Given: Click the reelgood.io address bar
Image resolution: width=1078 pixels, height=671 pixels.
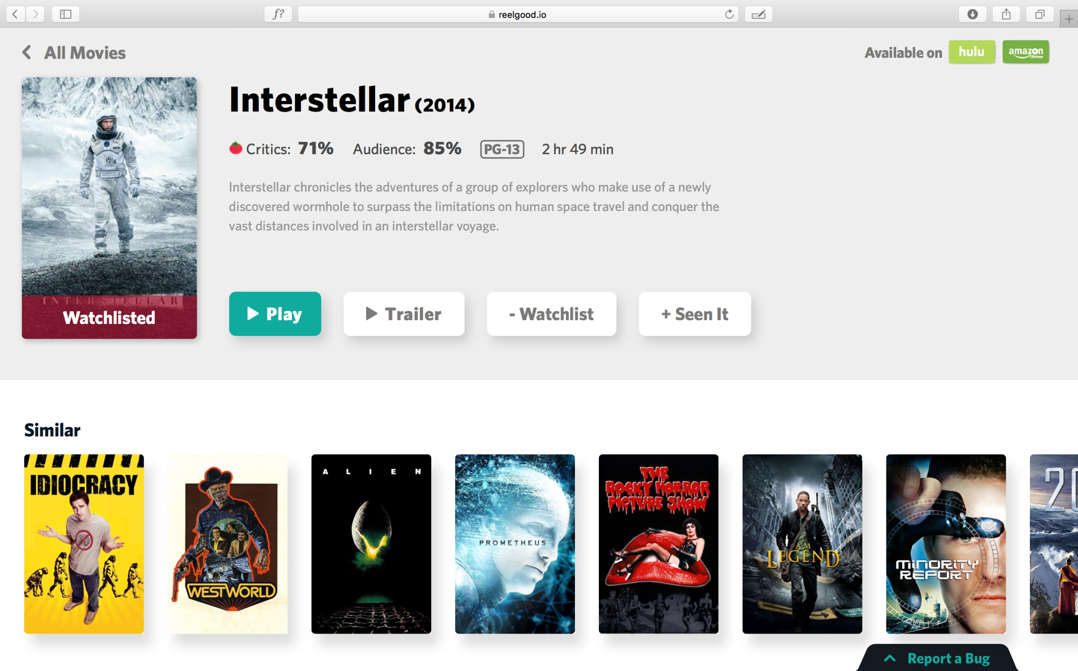Looking at the screenshot, I should 518,14.
